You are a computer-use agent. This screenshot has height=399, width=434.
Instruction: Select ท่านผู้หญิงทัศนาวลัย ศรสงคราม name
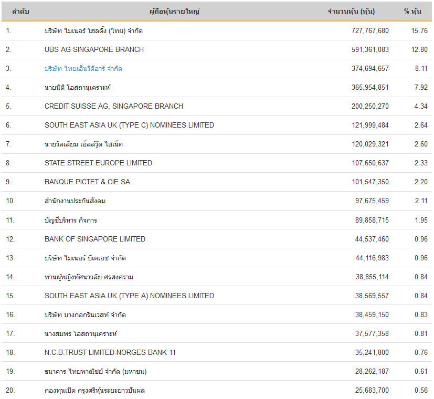(89, 277)
